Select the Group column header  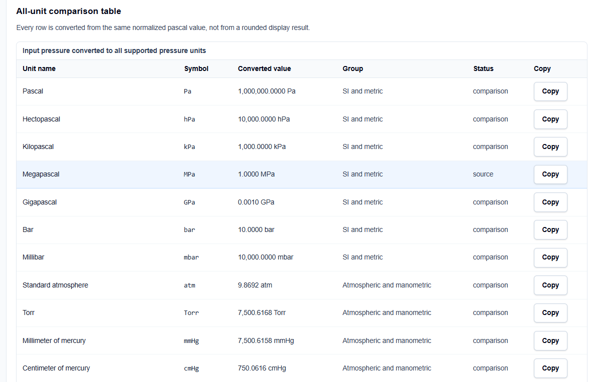[x=353, y=69]
